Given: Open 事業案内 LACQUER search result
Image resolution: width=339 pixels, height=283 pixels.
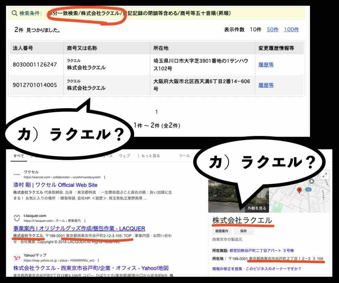Looking at the screenshot, I should [x=79, y=228].
